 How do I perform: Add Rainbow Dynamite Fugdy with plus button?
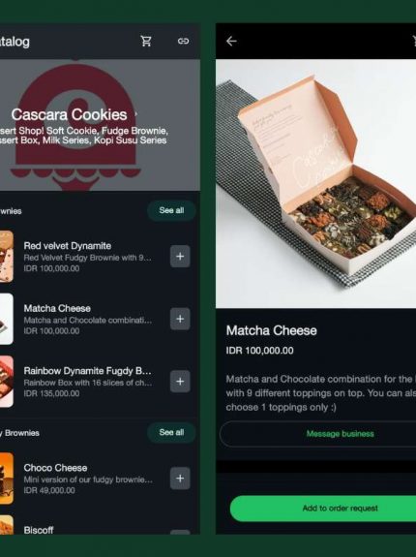[x=180, y=381]
